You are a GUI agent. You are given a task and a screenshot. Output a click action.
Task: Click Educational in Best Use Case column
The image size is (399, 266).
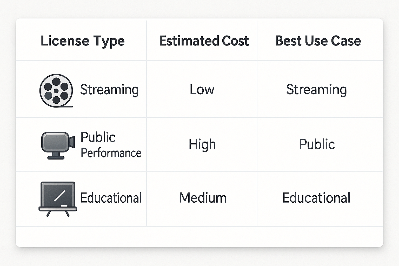click(316, 198)
